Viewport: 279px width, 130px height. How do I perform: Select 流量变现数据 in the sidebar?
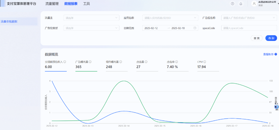coord(19,22)
